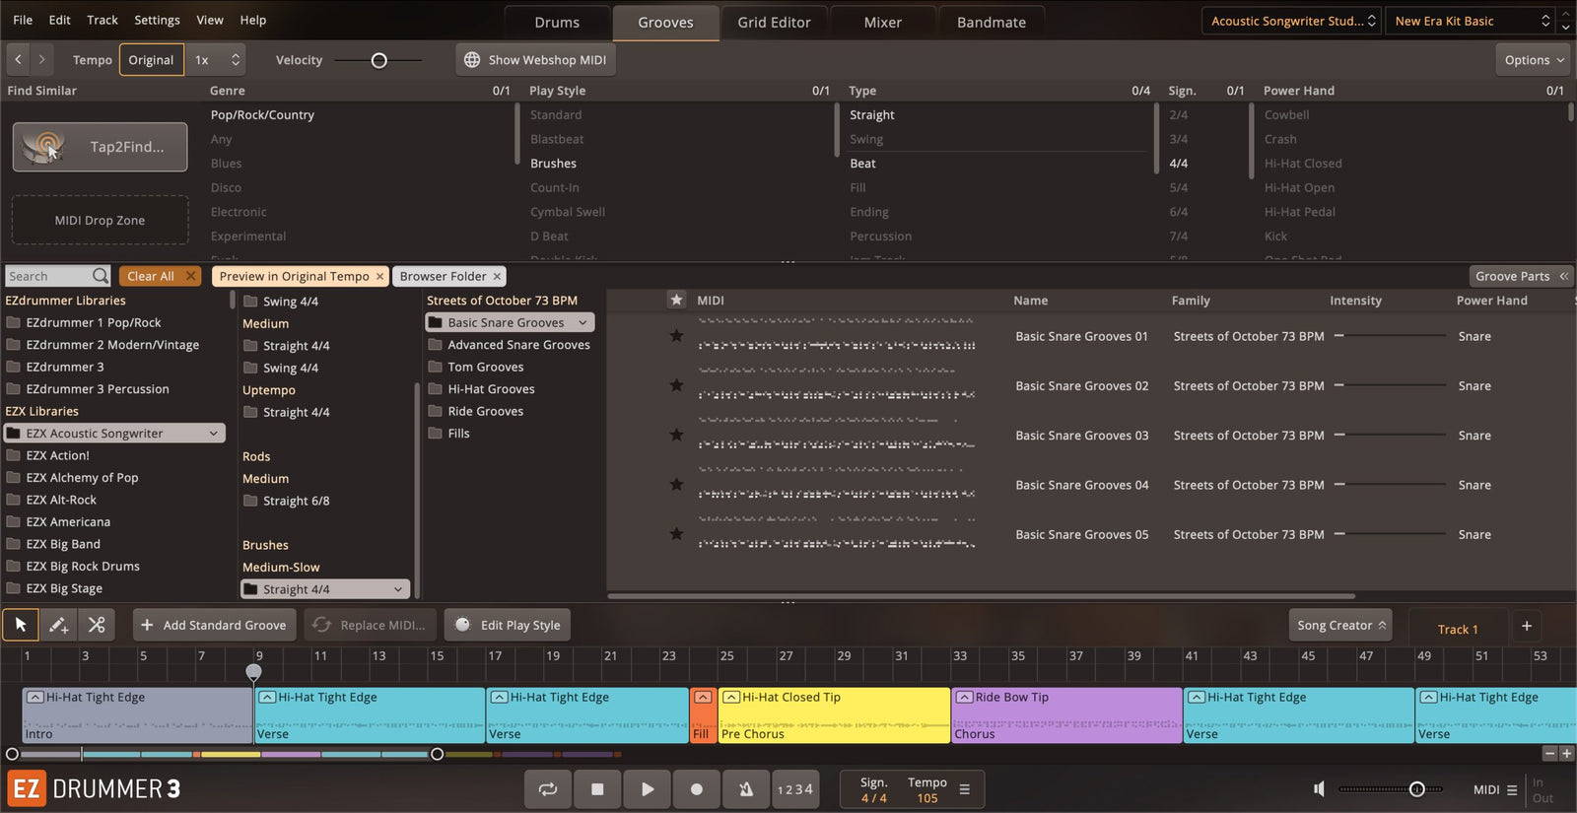Open the File menu
The width and height of the screenshot is (1577, 813).
tap(23, 20)
